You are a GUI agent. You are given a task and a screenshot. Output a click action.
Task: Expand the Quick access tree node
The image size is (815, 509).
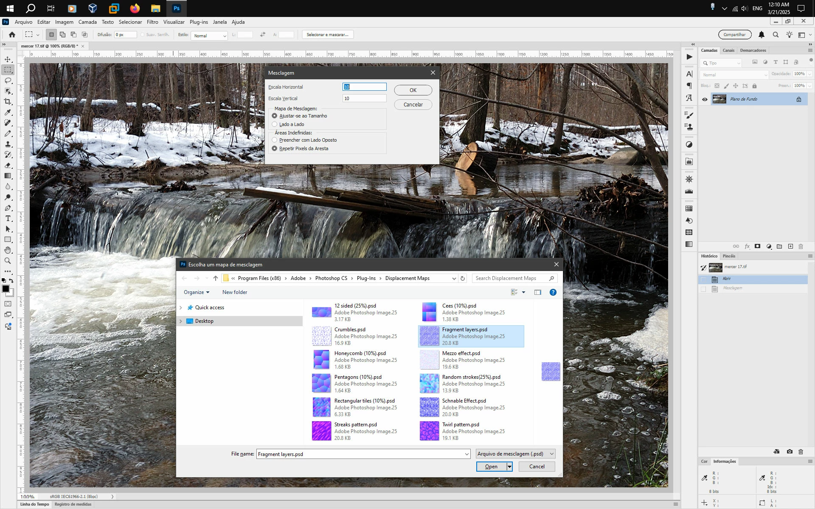click(x=181, y=308)
